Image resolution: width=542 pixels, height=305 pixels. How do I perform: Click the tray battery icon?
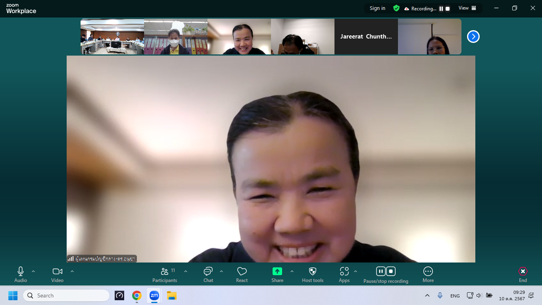tap(489, 295)
